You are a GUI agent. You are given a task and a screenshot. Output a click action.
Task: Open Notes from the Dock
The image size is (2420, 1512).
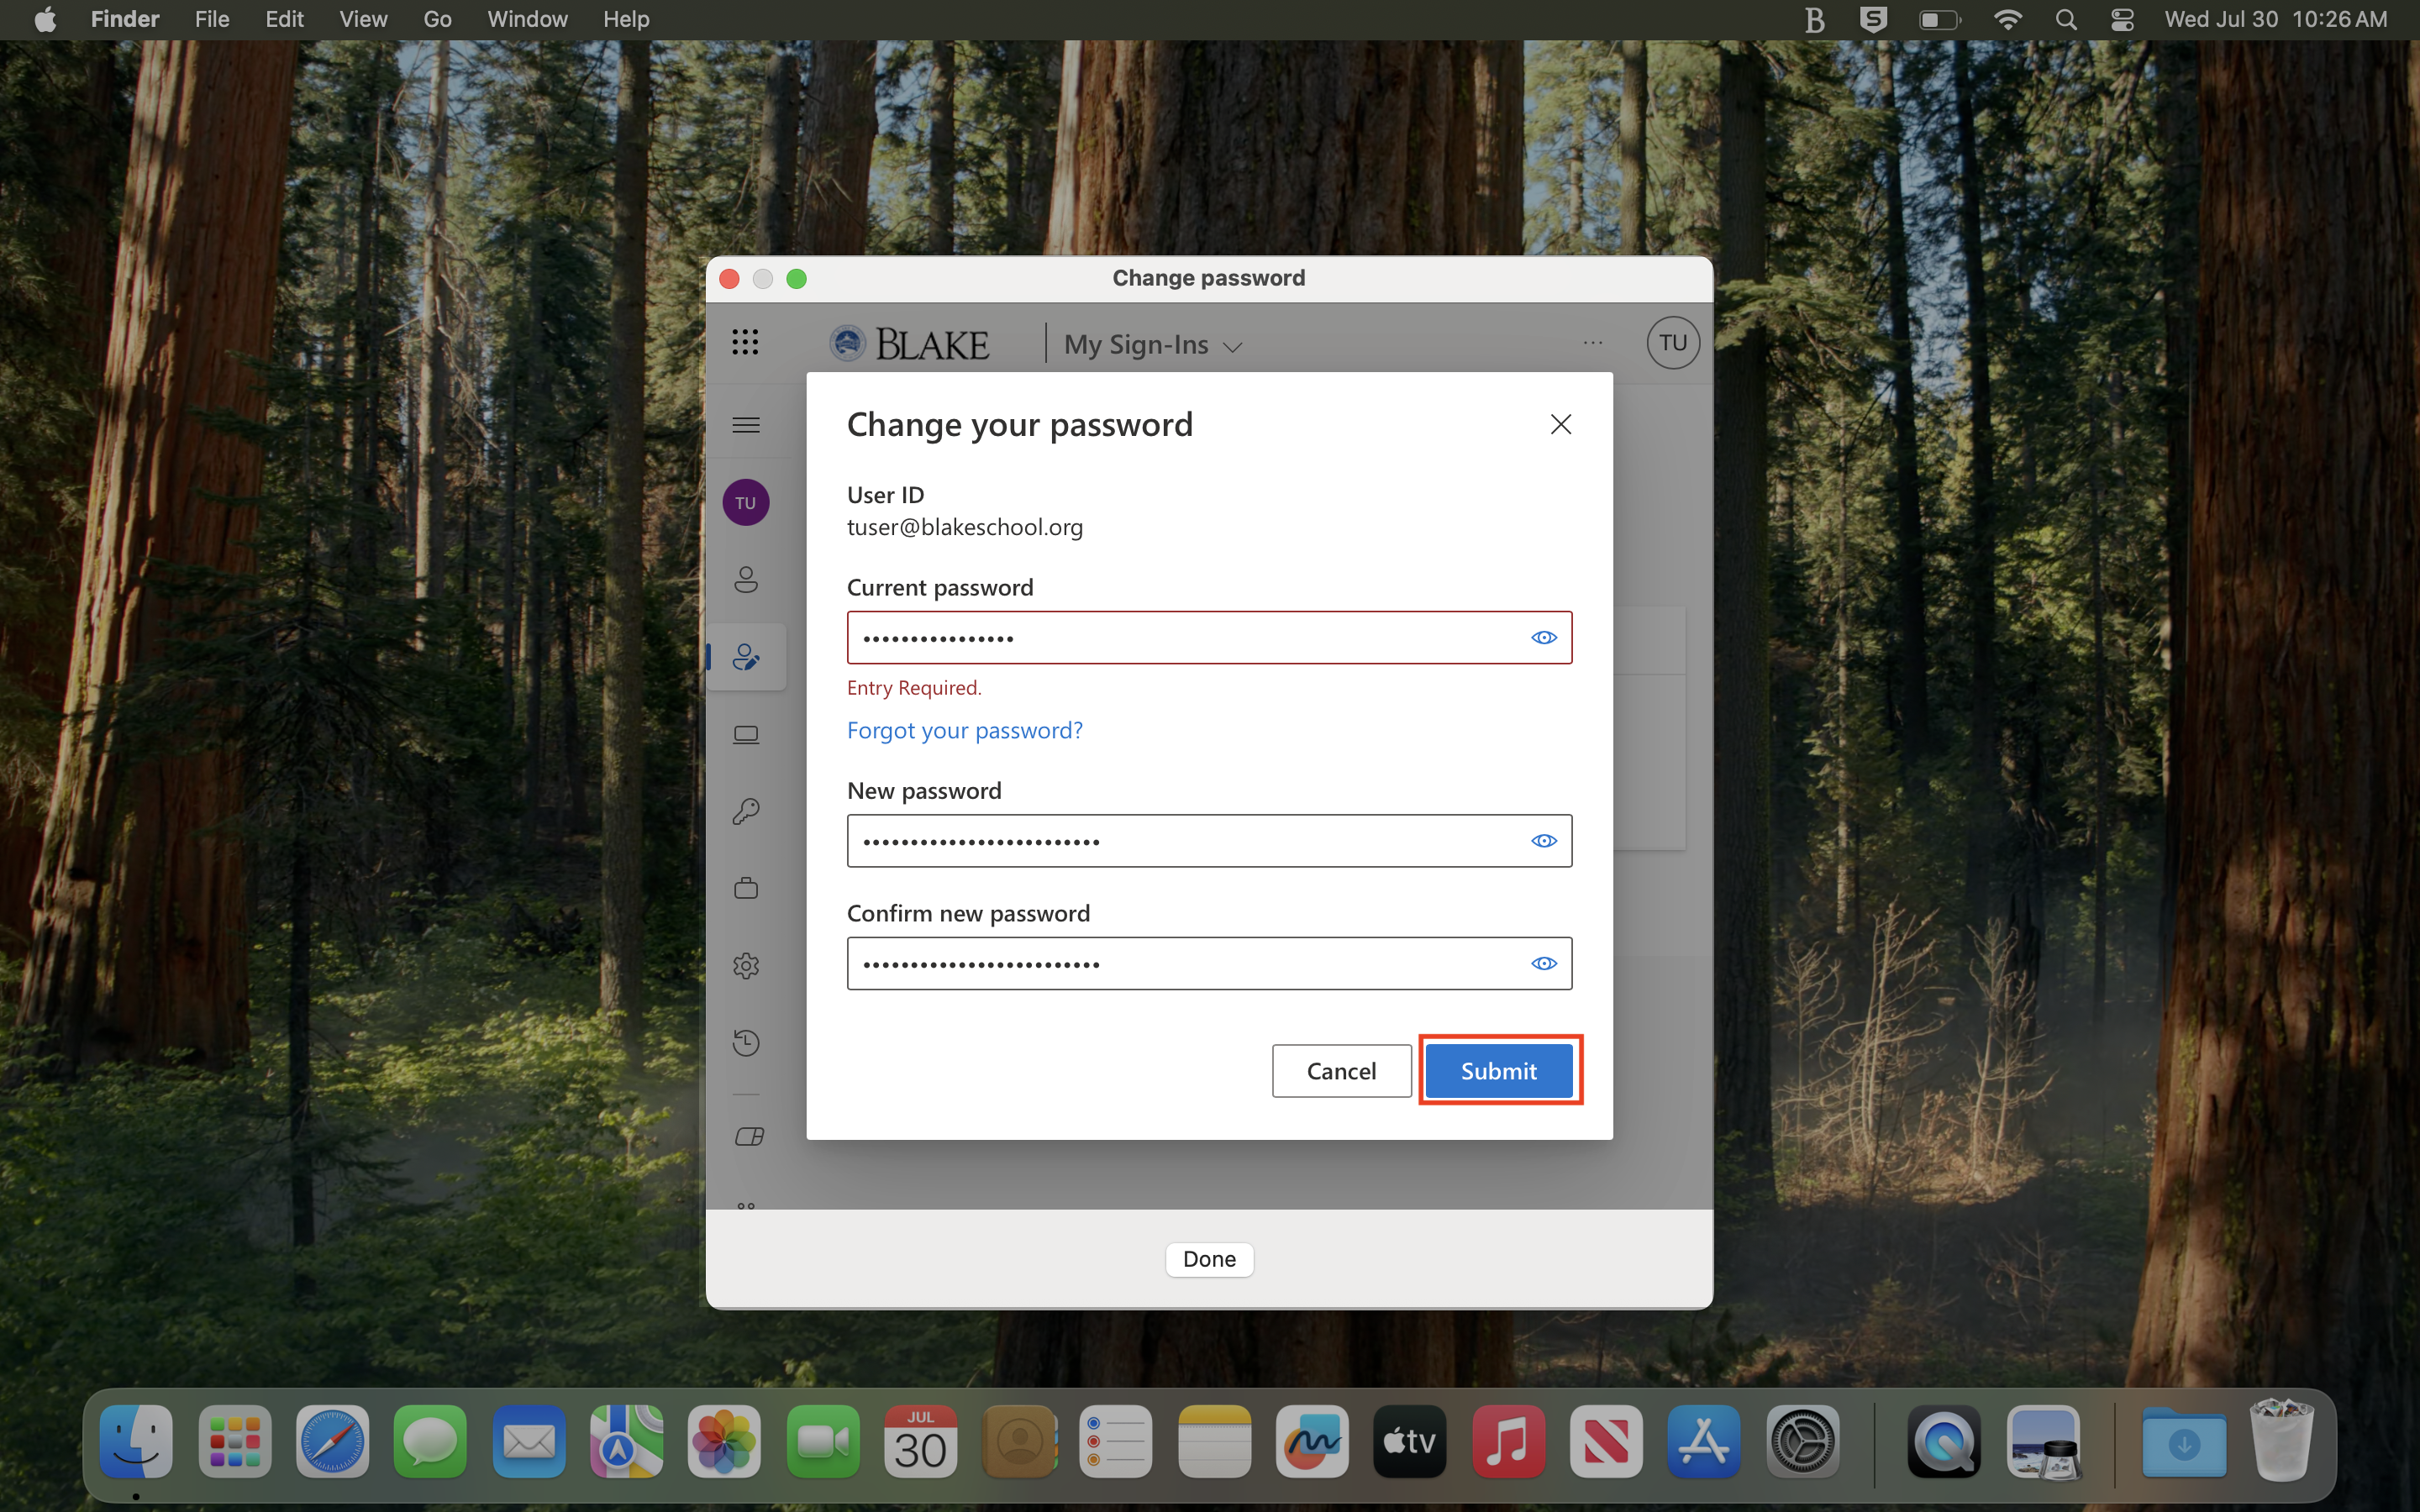(1214, 1441)
